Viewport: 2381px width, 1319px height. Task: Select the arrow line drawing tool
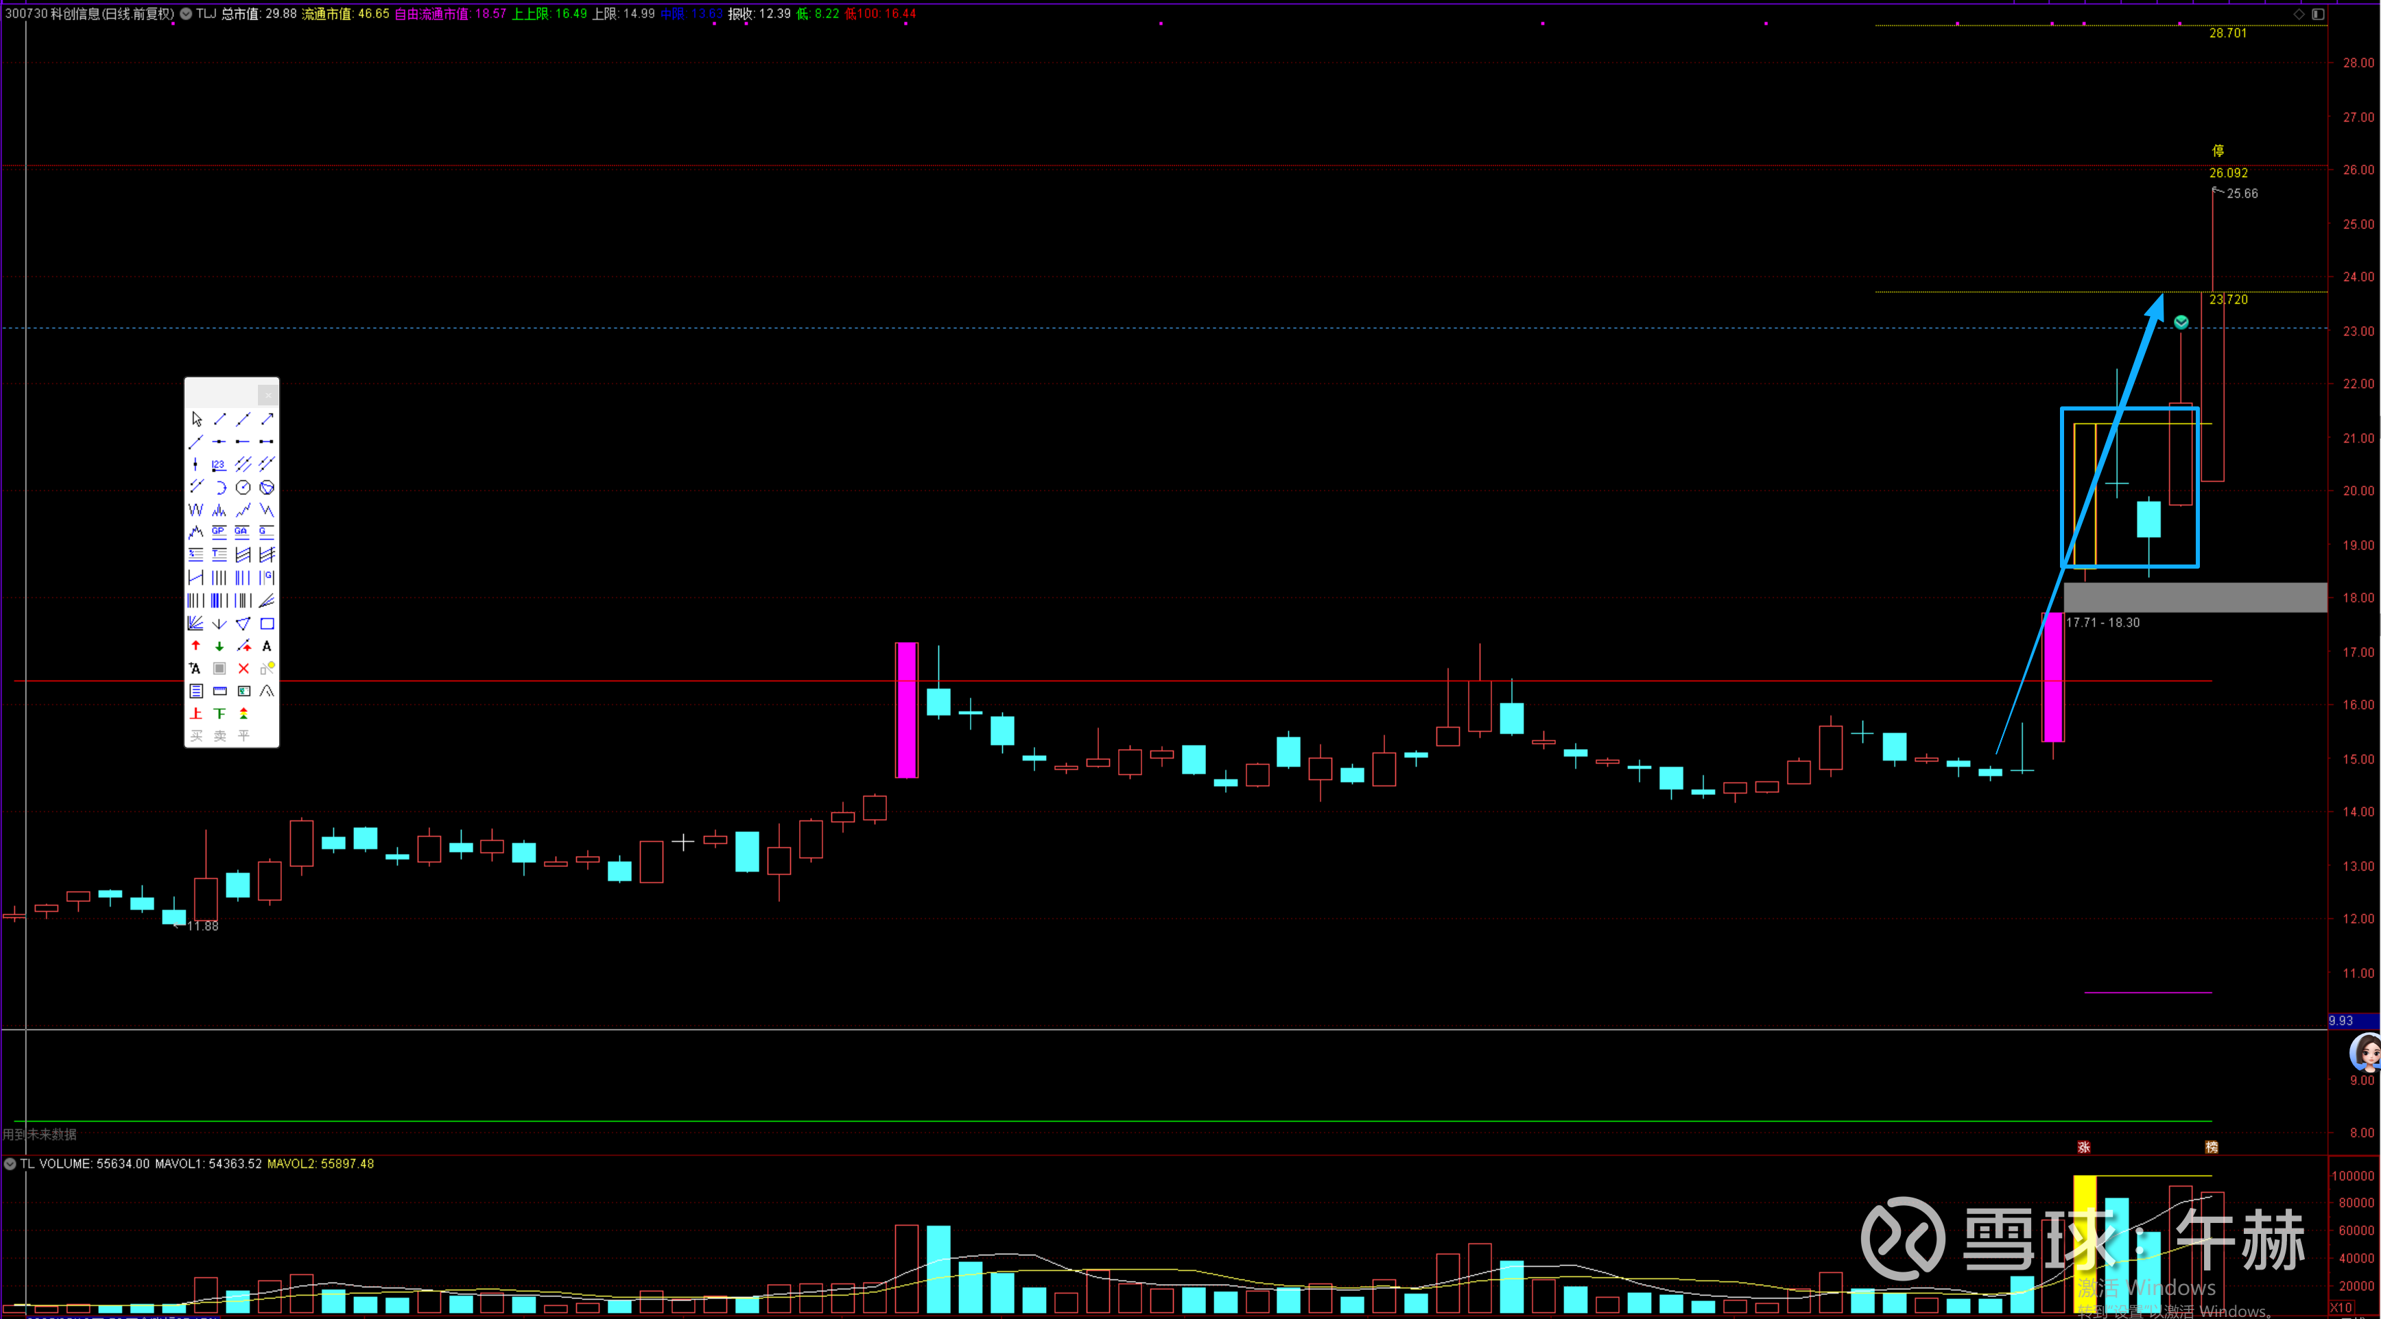tap(267, 420)
